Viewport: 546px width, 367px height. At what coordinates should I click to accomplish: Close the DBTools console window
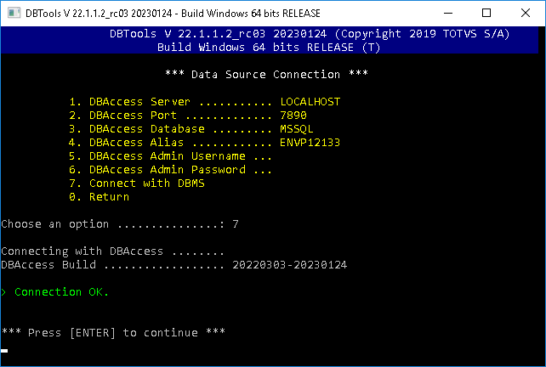(526, 13)
